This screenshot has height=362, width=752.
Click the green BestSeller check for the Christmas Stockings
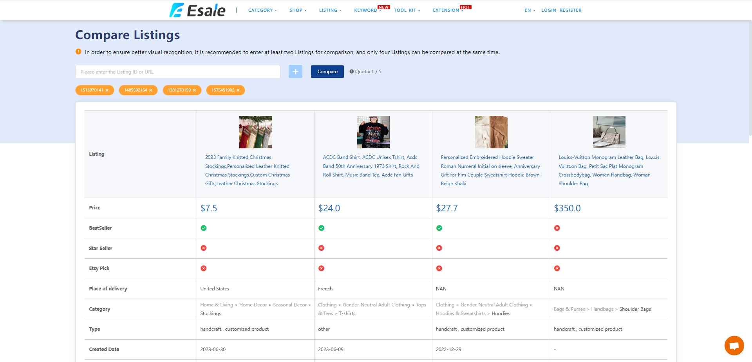(x=204, y=228)
